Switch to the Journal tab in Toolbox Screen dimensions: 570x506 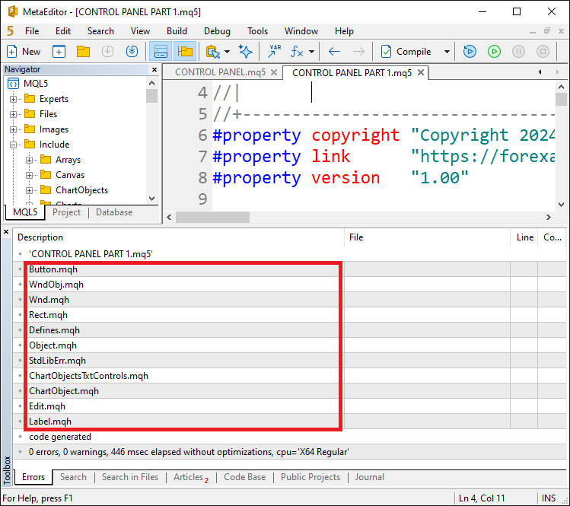point(369,477)
